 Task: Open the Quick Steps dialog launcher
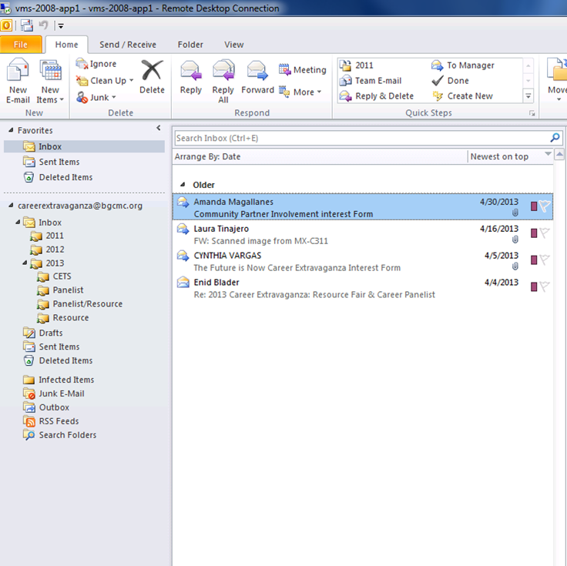click(x=532, y=113)
